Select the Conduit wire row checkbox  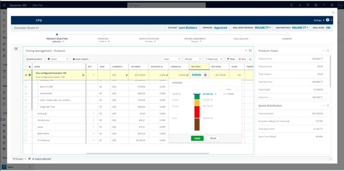tap(26, 120)
